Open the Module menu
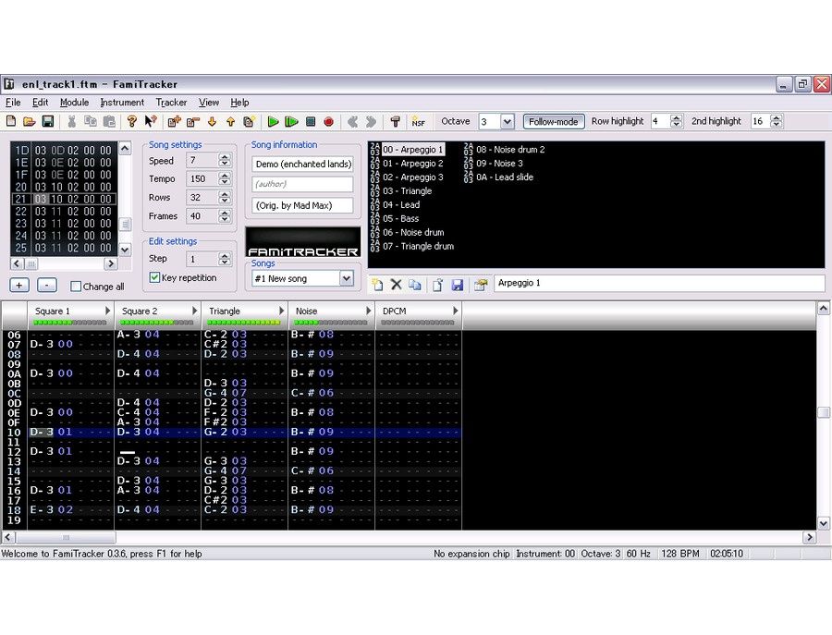The image size is (832, 635). [74, 103]
